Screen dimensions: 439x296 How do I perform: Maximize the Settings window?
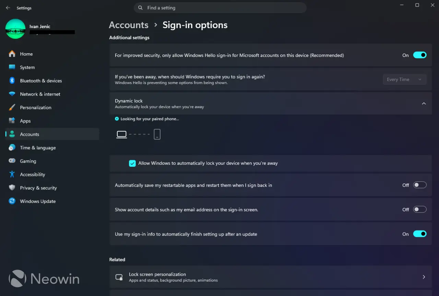tap(417, 5)
